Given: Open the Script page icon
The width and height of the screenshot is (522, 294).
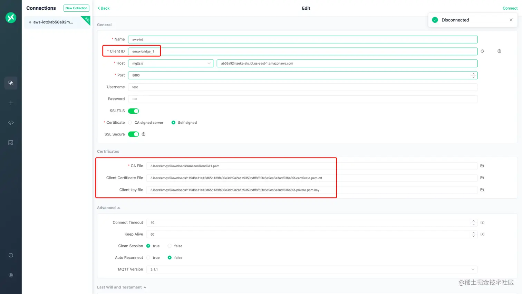Looking at the screenshot, I should pyautogui.click(x=11, y=123).
